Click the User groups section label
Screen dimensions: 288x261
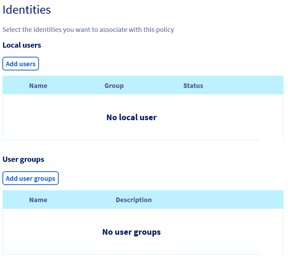point(23,159)
